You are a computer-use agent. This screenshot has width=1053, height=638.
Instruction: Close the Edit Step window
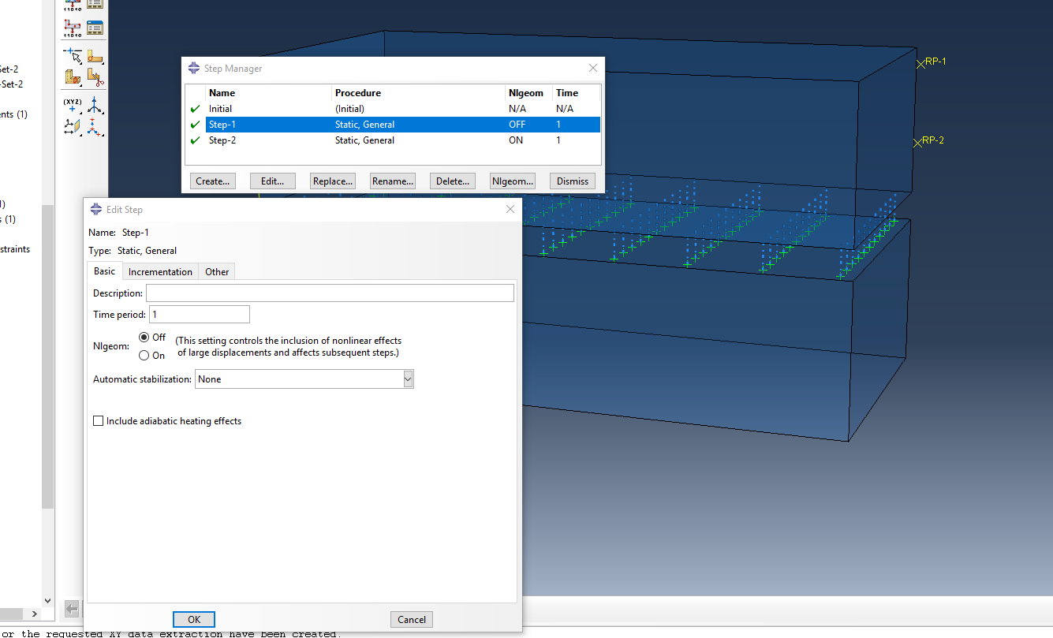pyautogui.click(x=510, y=210)
